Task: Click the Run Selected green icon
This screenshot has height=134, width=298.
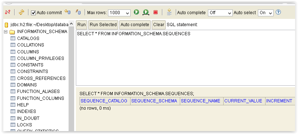Action: [x=146, y=12]
